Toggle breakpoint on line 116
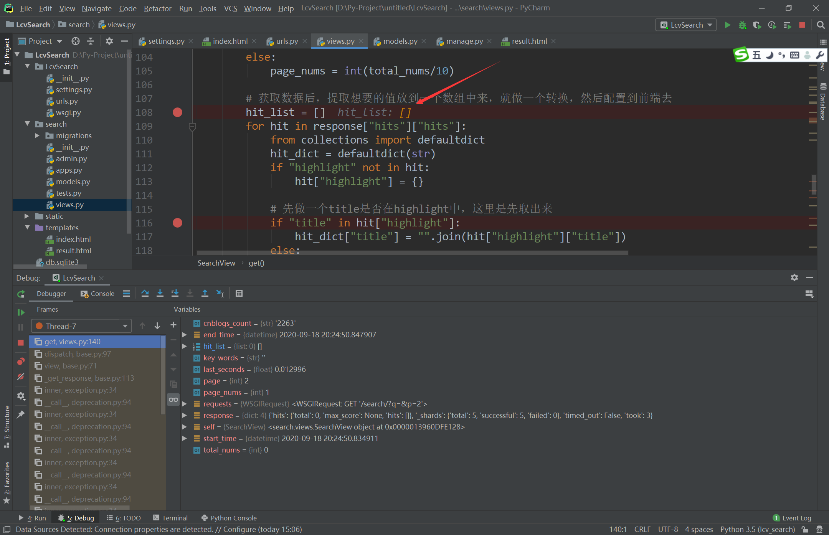The image size is (829, 535). click(x=177, y=223)
